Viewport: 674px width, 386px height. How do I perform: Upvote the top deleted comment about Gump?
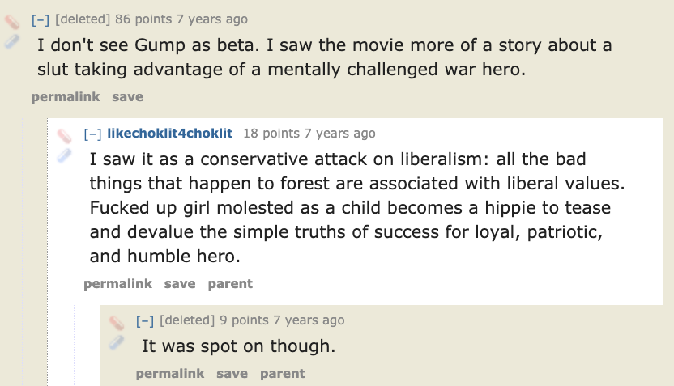click(x=12, y=22)
